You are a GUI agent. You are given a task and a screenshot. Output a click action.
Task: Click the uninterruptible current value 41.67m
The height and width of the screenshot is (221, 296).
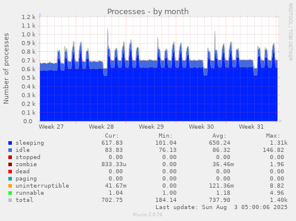tap(116, 186)
